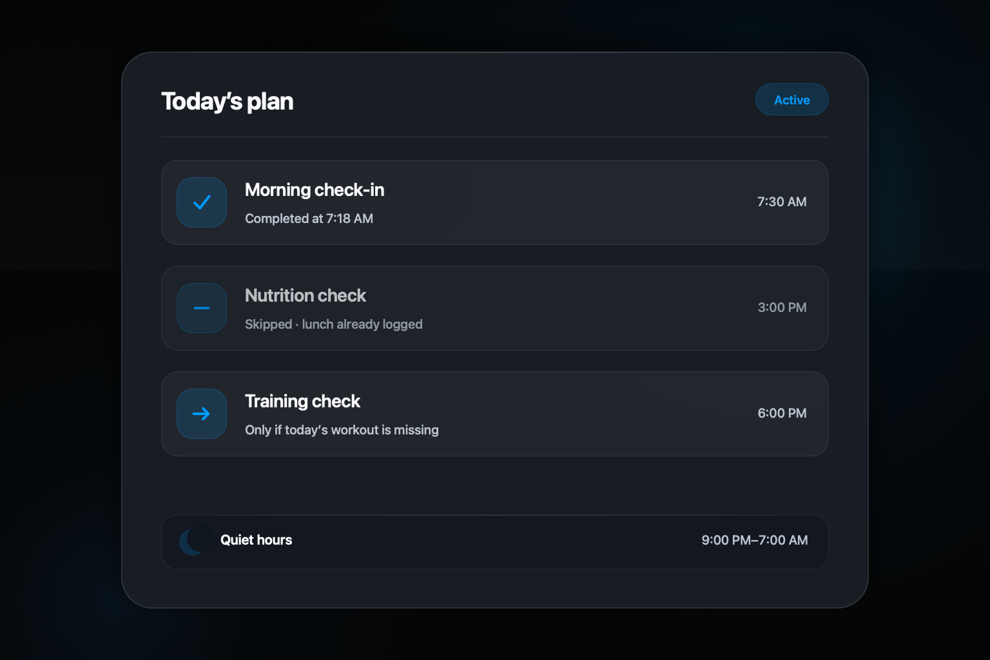Viewport: 990px width, 660px height.
Task: Click the Active status badge
Action: [791, 100]
